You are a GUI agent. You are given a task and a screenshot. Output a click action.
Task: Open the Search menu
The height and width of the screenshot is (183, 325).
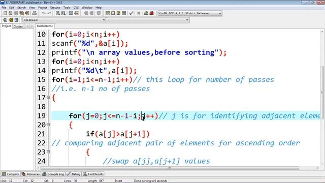[x=21, y=8]
